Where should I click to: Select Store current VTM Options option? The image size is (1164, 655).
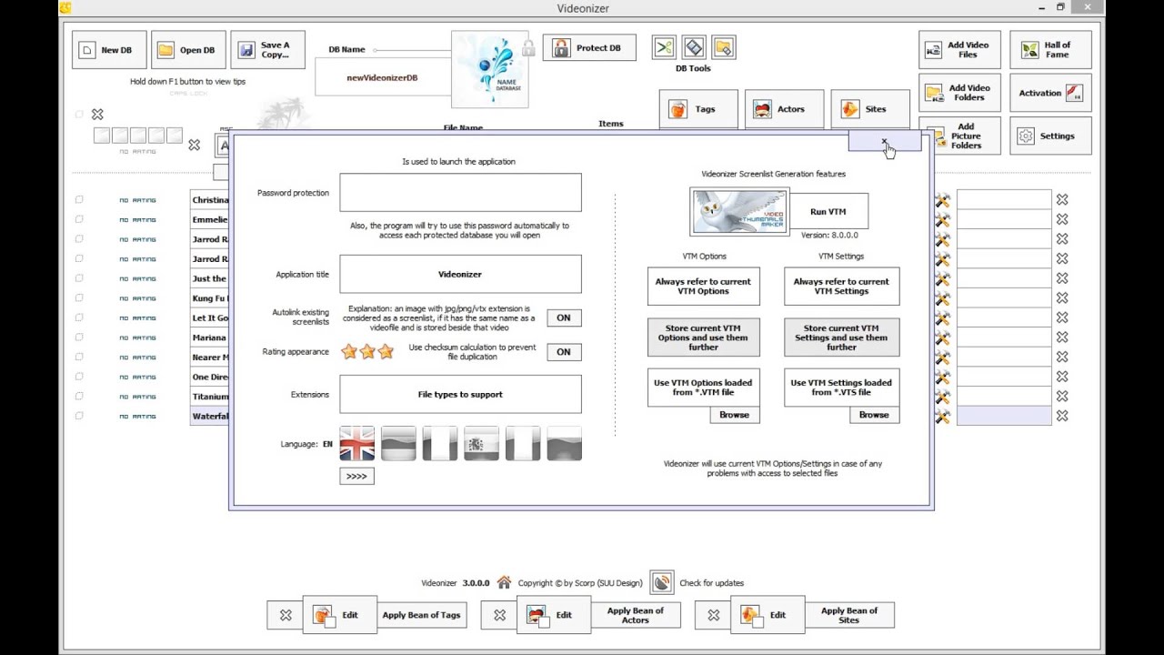coord(703,338)
